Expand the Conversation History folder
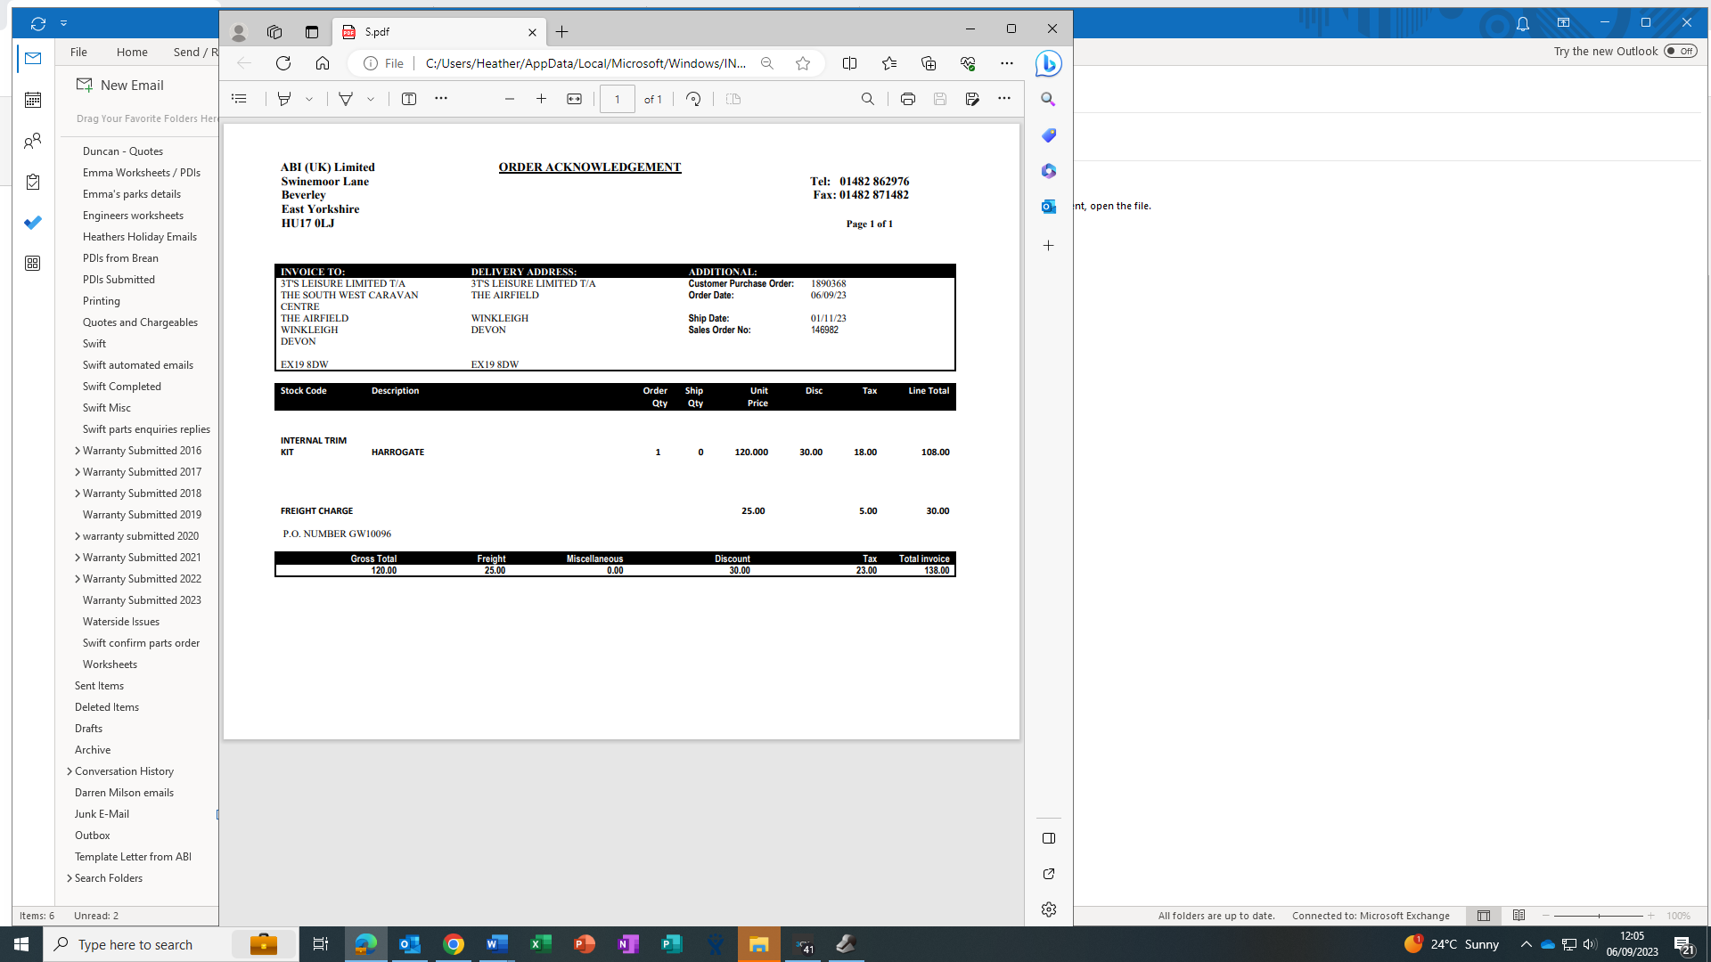Image resolution: width=1711 pixels, height=962 pixels. pyautogui.click(x=70, y=771)
